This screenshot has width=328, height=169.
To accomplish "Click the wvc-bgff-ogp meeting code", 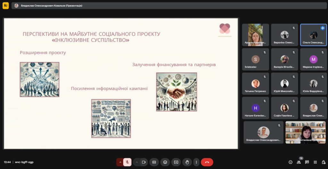I will point(24,162).
